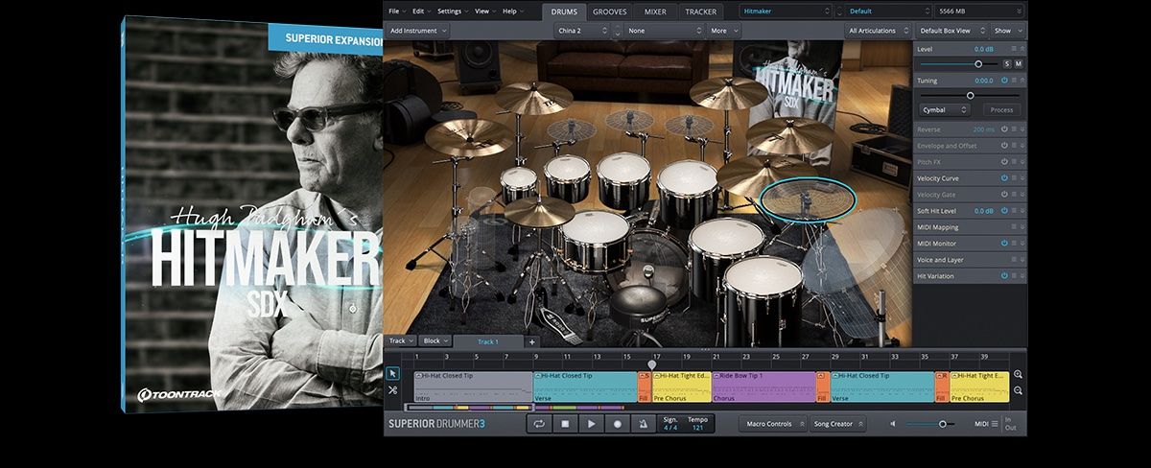Open the Block dropdown menu
Viewport: 1151px width, 468px height.
coord(435,341)
